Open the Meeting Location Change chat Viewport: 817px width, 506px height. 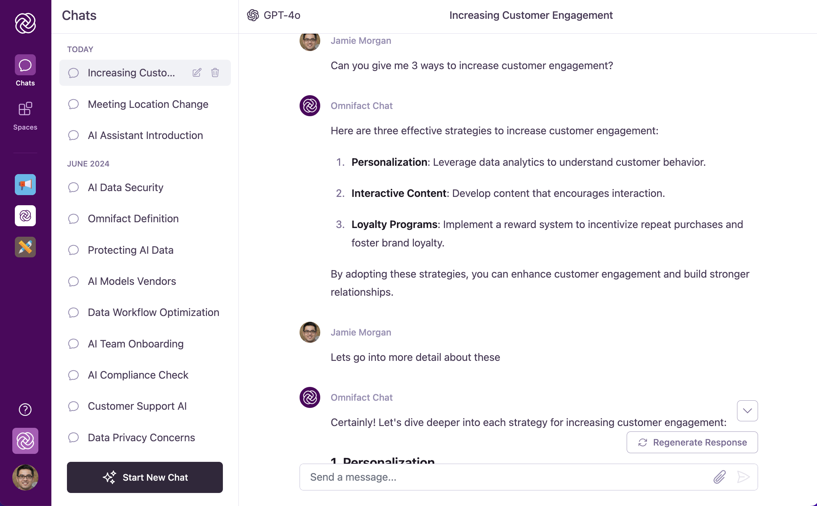click(x=148, y=104)
